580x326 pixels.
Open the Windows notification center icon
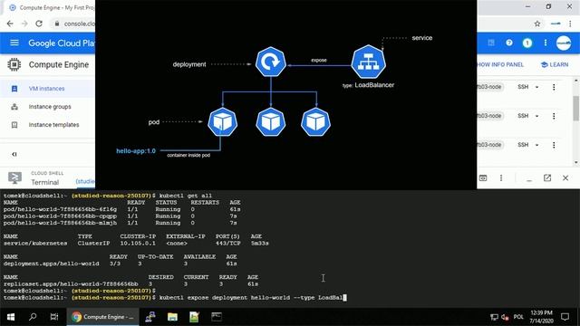pos(565,317)
